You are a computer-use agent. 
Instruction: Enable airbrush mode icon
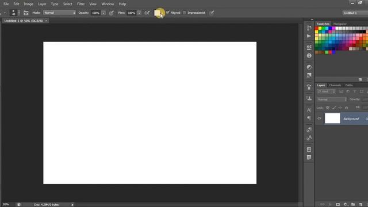point(147,13)
